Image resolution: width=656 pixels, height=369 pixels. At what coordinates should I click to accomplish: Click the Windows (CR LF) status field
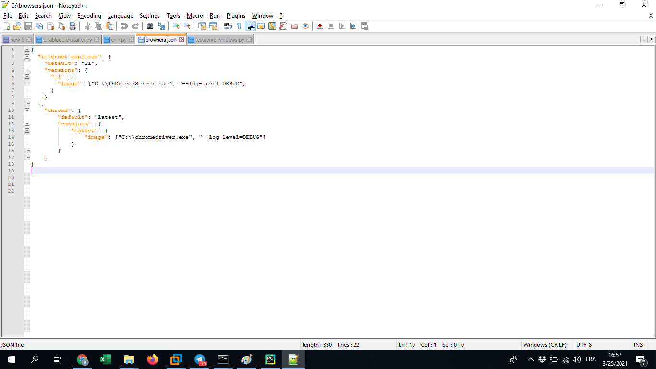[x=547, y=344]
